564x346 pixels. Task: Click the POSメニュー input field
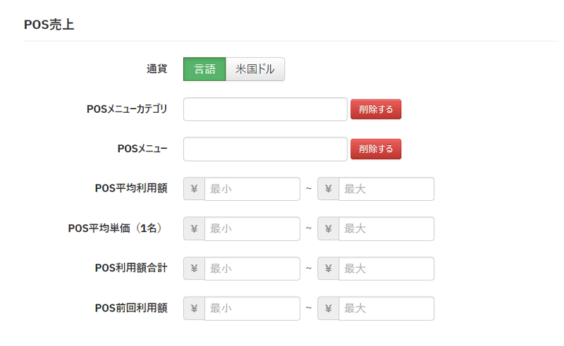coord(265,149)
